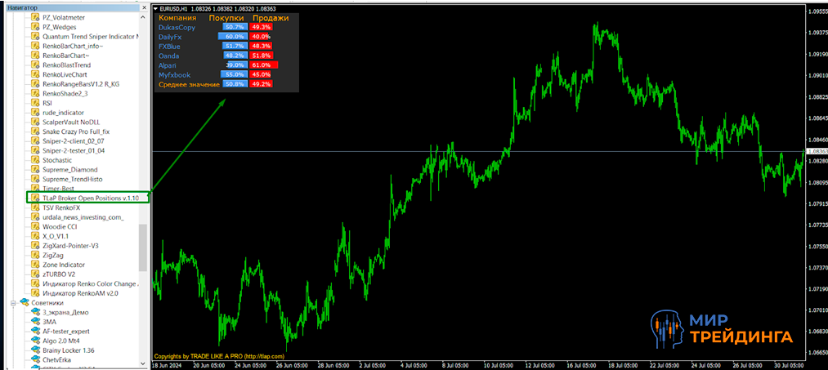
Task: Click the Woodie CCI indicator icon
Action: click(35, 226)
